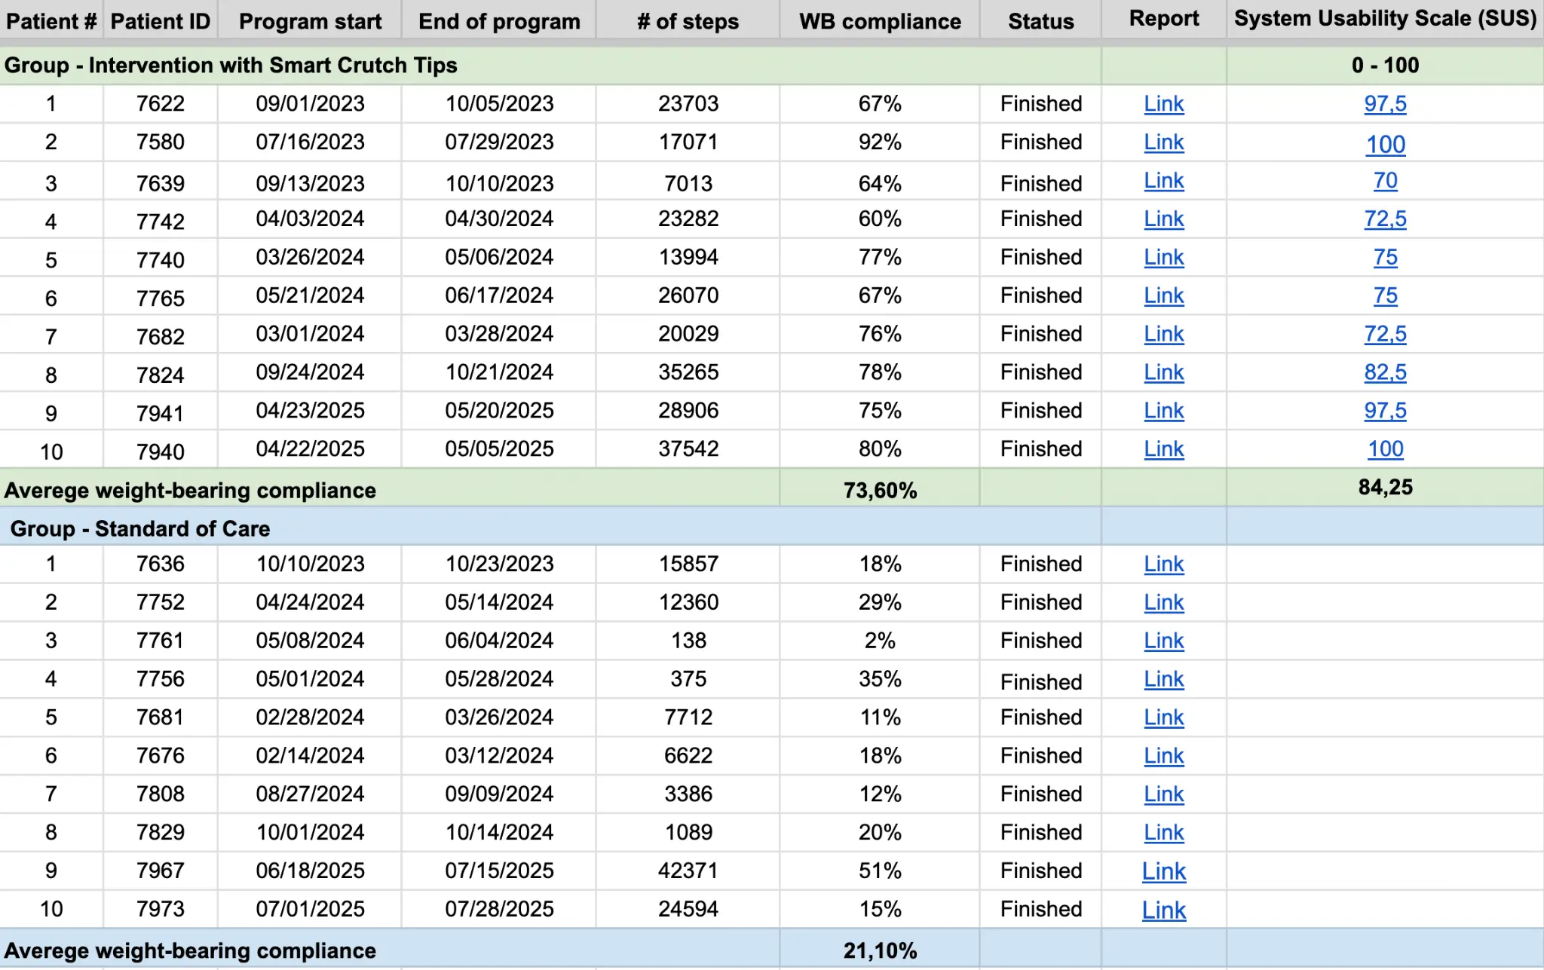This screenshot has width=1544, height=970.
Task: Select the 73,60% average compliance cell
Action: 880,491
